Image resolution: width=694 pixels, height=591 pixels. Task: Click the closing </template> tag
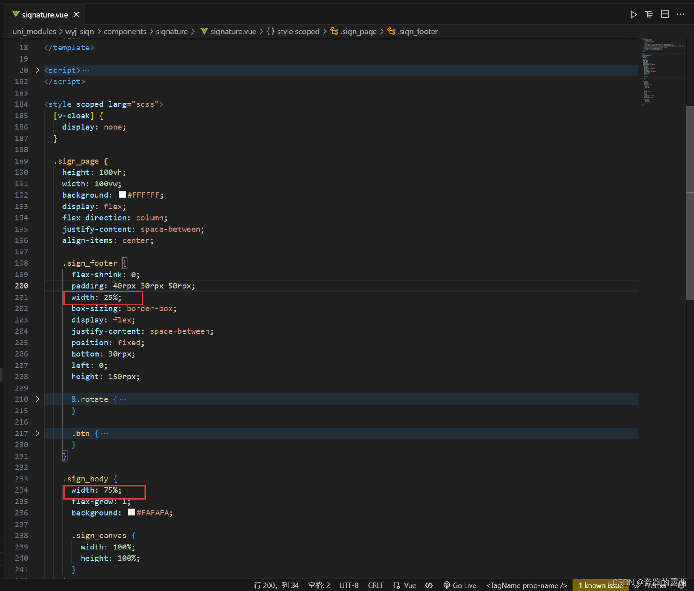[69, 48]
